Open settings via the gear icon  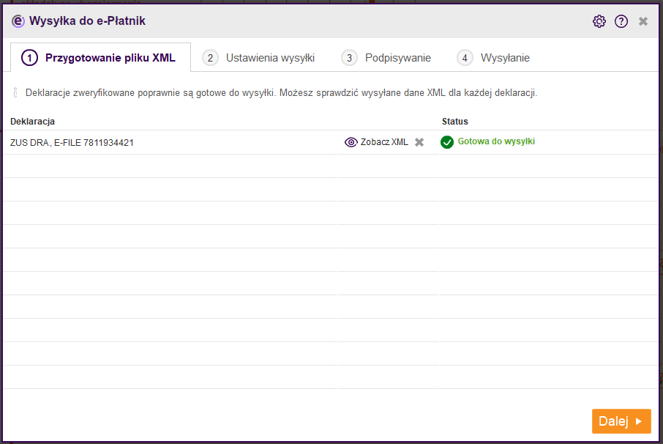(x=599, y=21)
